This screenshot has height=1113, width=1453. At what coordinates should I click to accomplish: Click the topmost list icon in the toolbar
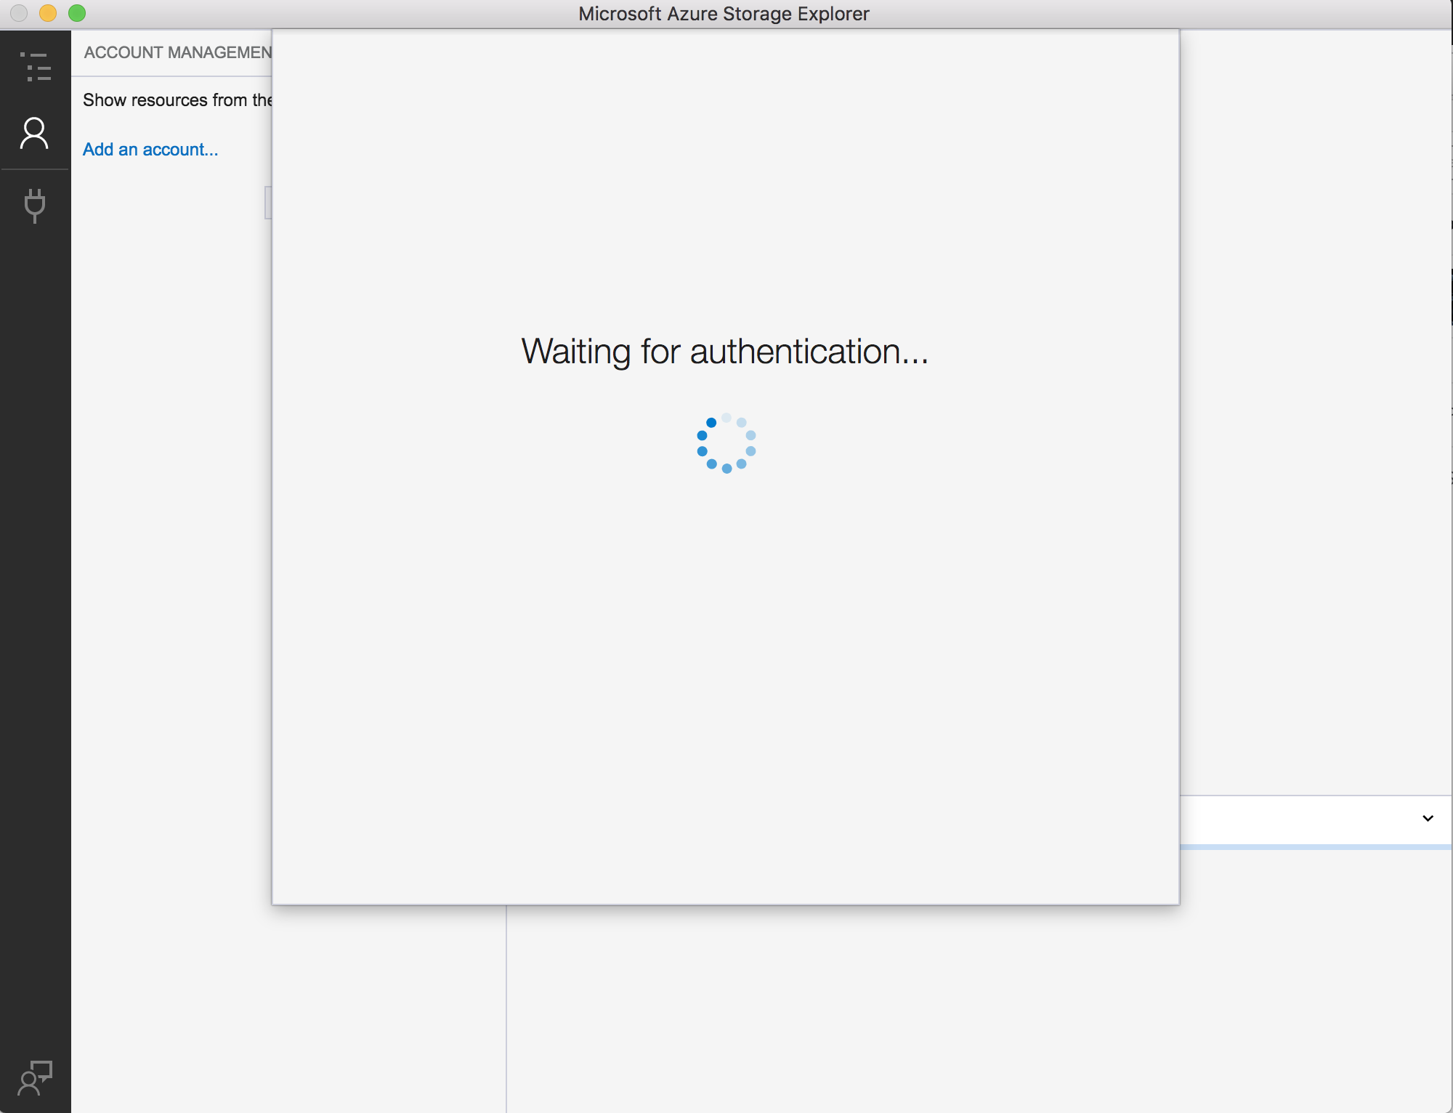tap(35, 67)
